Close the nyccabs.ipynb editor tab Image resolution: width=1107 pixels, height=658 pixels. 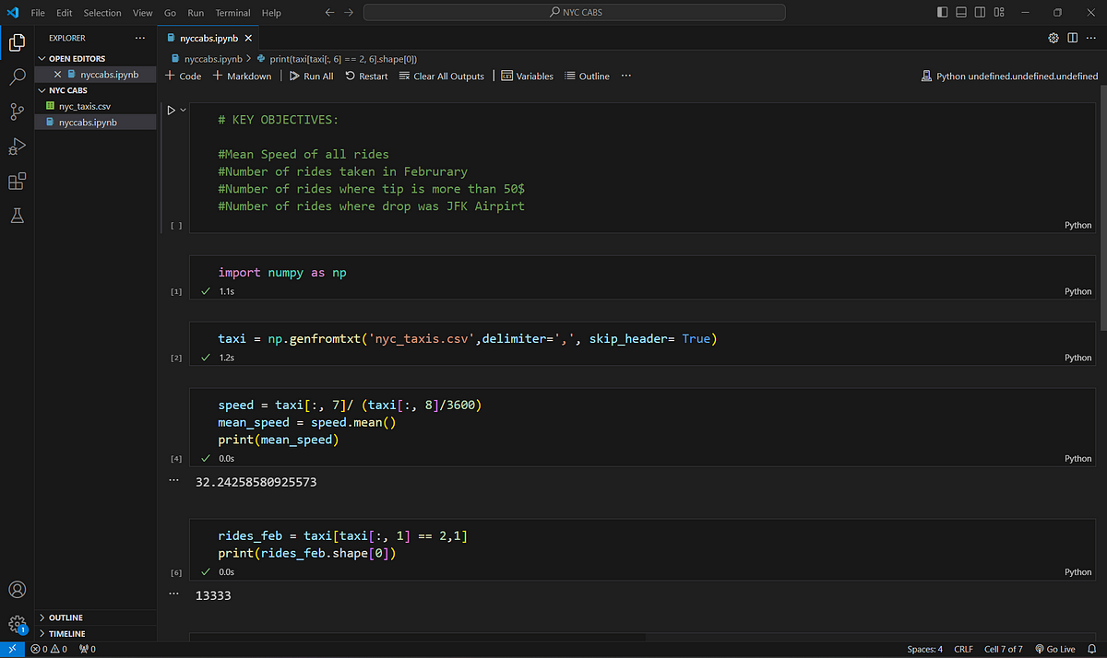(248, 38)
